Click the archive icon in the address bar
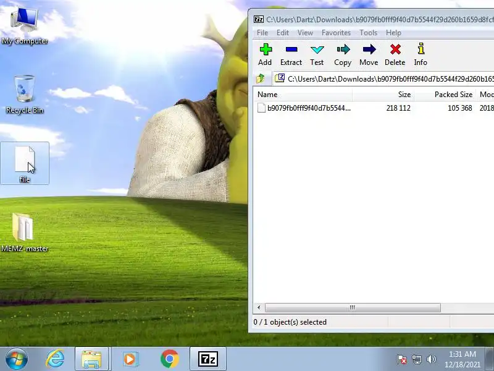The image size is (494, 371). 280,78
